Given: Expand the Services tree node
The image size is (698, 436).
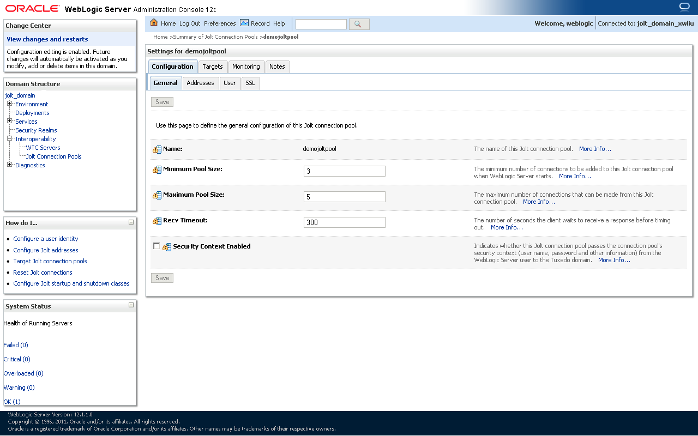Looking at the screenshot, I should (9, 121).
